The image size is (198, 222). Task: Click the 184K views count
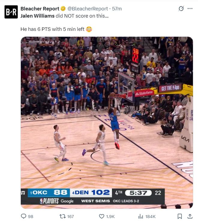[150, 217]
